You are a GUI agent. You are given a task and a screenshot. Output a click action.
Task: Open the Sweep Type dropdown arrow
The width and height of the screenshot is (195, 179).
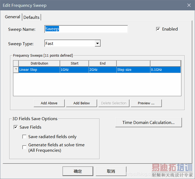(x=98, y=44)
